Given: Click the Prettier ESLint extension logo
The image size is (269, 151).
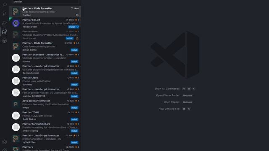Looking at the screenshot, I should (x=16, y=23).
